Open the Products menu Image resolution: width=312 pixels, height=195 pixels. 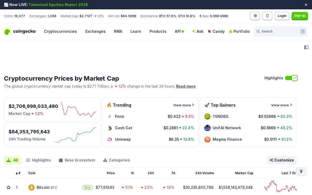158,31
